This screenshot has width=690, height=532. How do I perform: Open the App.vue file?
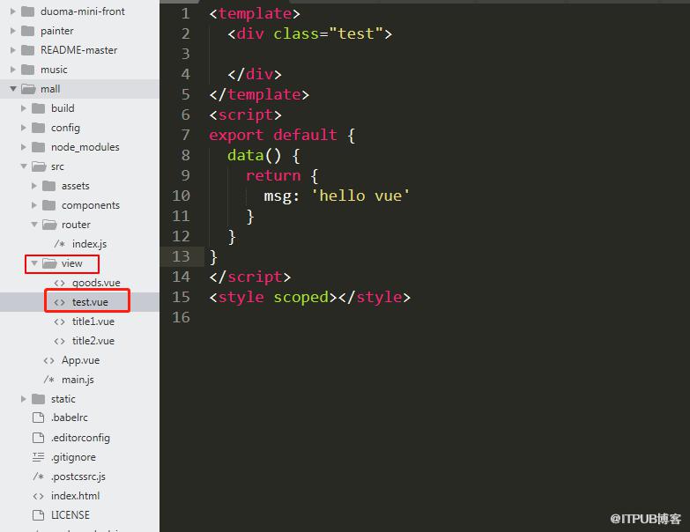(x=80, y=360)
